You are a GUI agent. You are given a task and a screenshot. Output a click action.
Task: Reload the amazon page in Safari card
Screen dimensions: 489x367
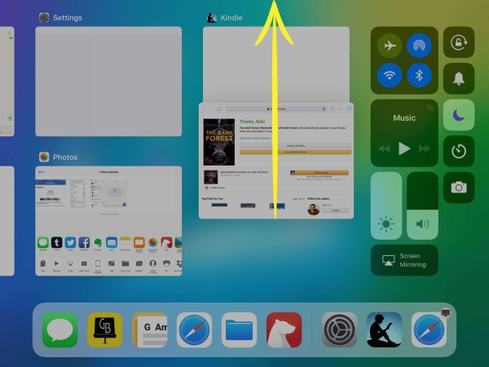324,109
